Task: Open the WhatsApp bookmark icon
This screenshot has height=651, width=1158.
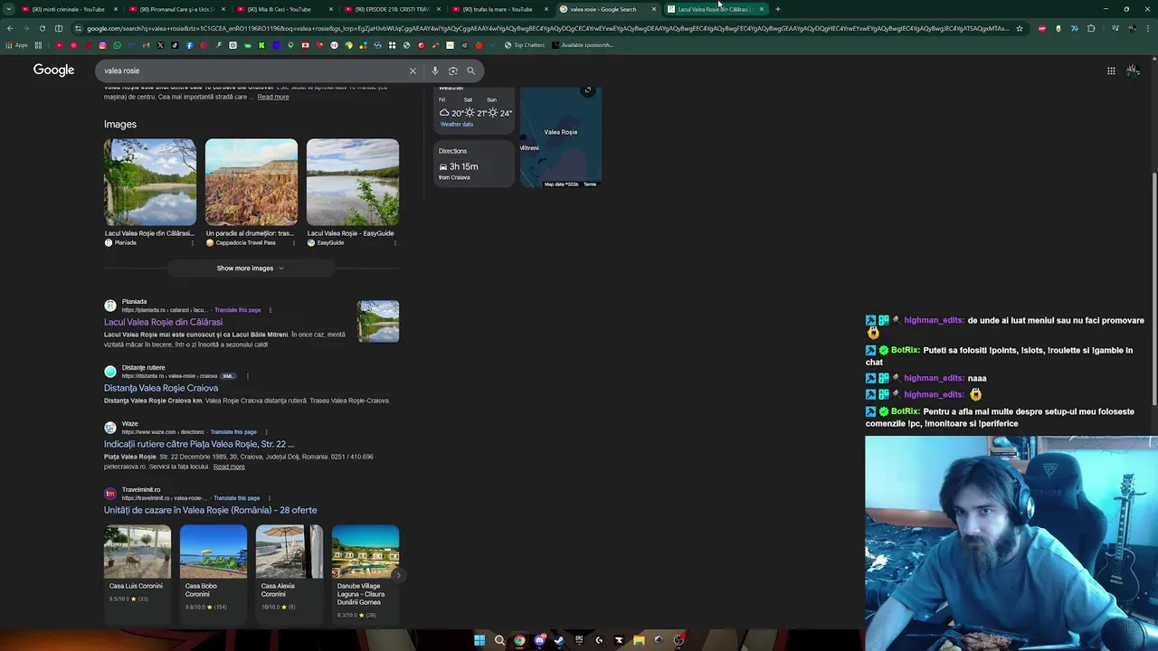Action: coord(117,45)
